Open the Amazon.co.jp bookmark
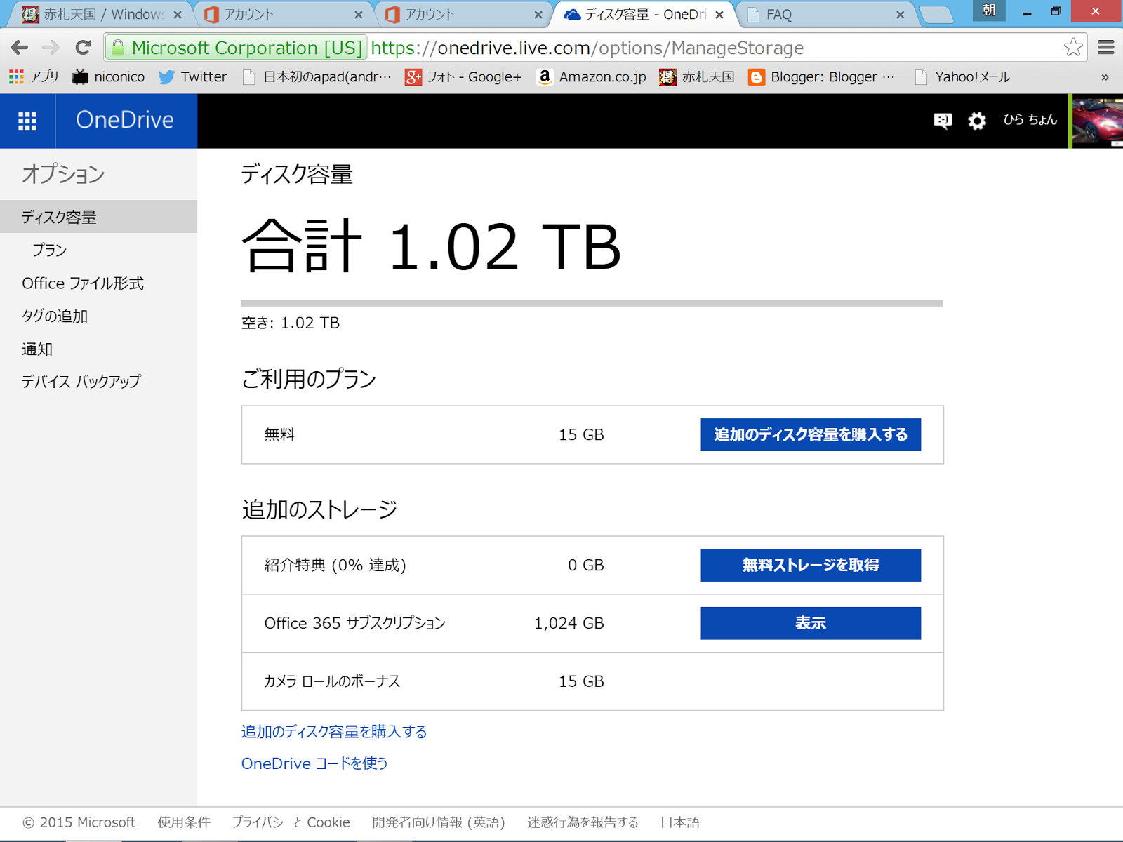The height and width of the screenshot is (842, 1123). point(591,77)
